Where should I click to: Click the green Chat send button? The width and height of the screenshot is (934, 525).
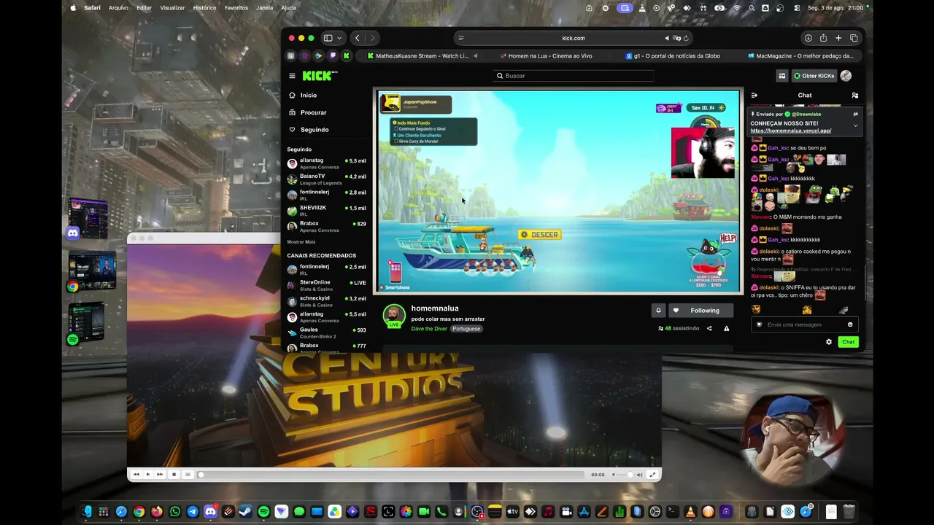tap(848, 342)
